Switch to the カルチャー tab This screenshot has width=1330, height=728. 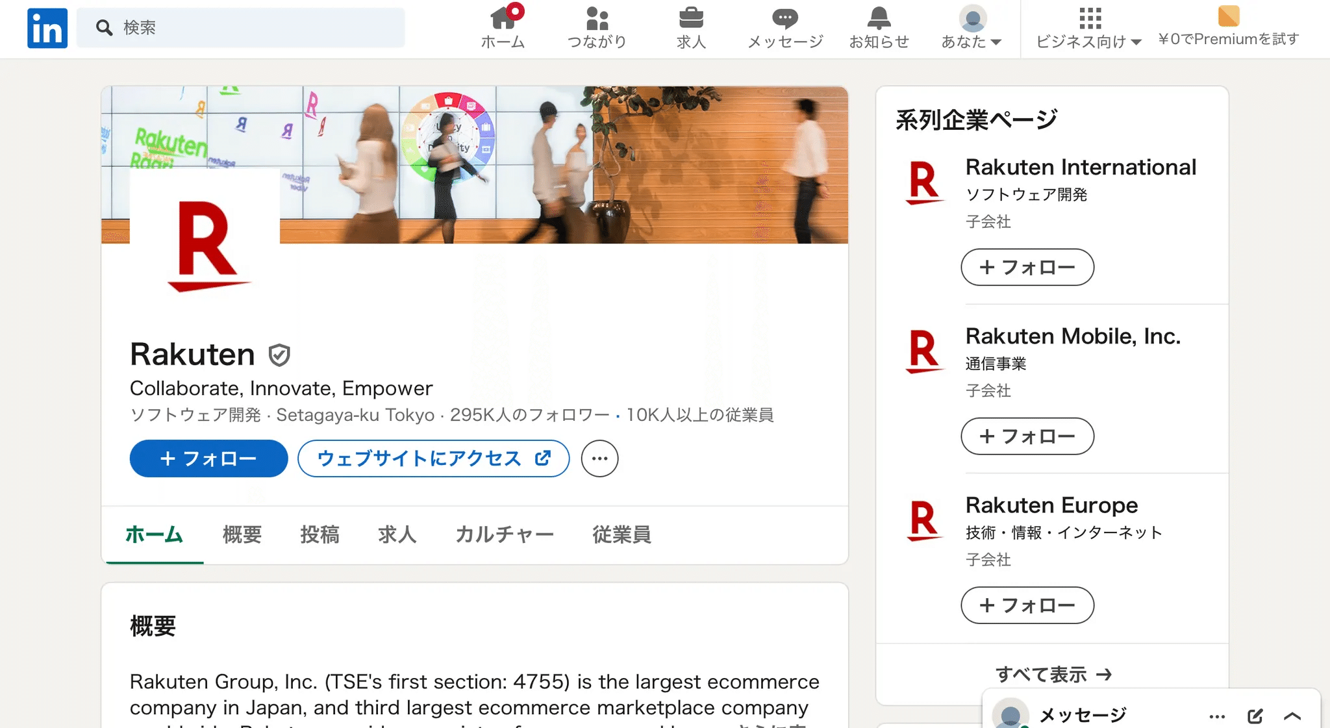pyautogui.click(x=504, y=534)
